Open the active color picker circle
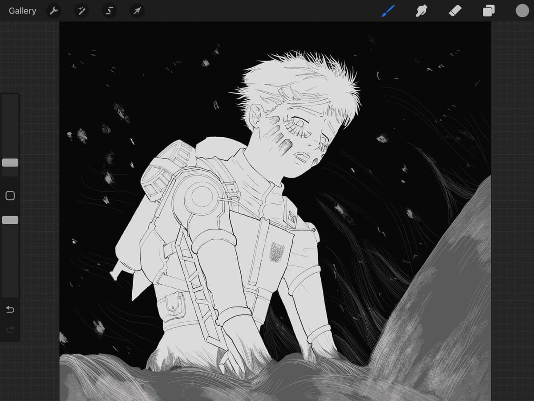534x401 pixels. pyautogui.click(x=522, y=11)
